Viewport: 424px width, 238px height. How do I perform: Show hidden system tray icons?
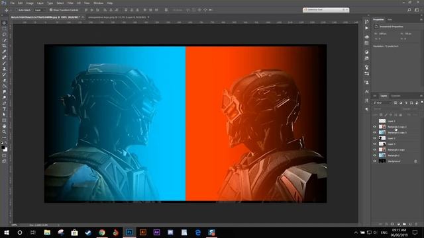(356, 233)
